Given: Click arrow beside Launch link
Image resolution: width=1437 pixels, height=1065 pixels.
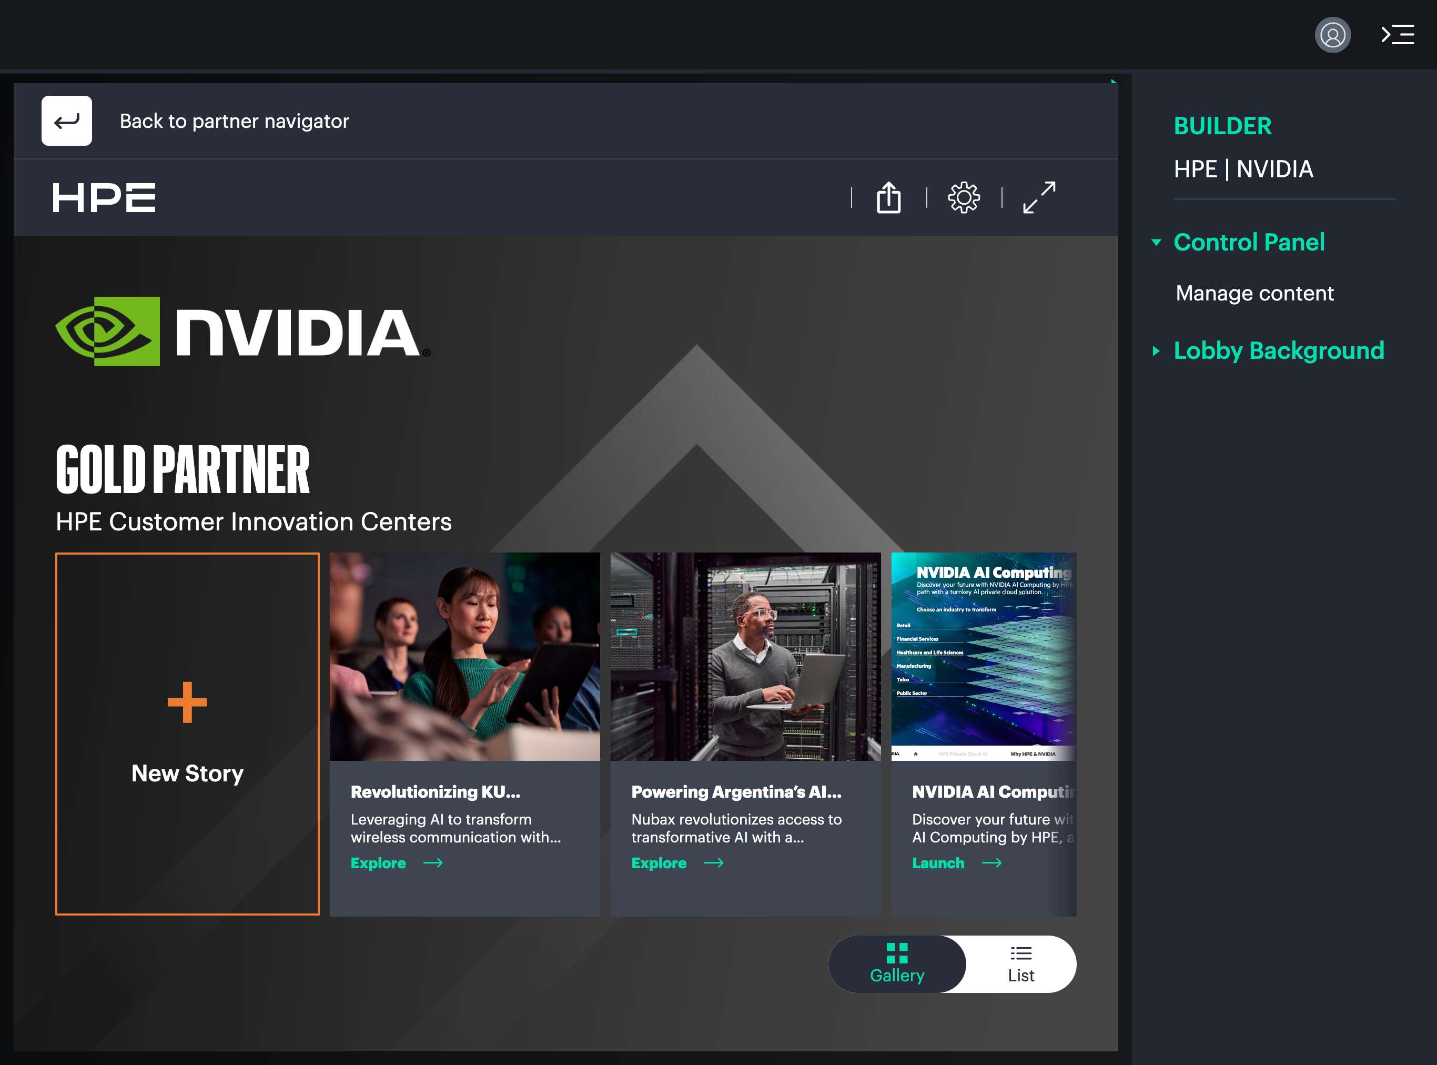Looking at the screenshot, I should [x=993, y=863].
